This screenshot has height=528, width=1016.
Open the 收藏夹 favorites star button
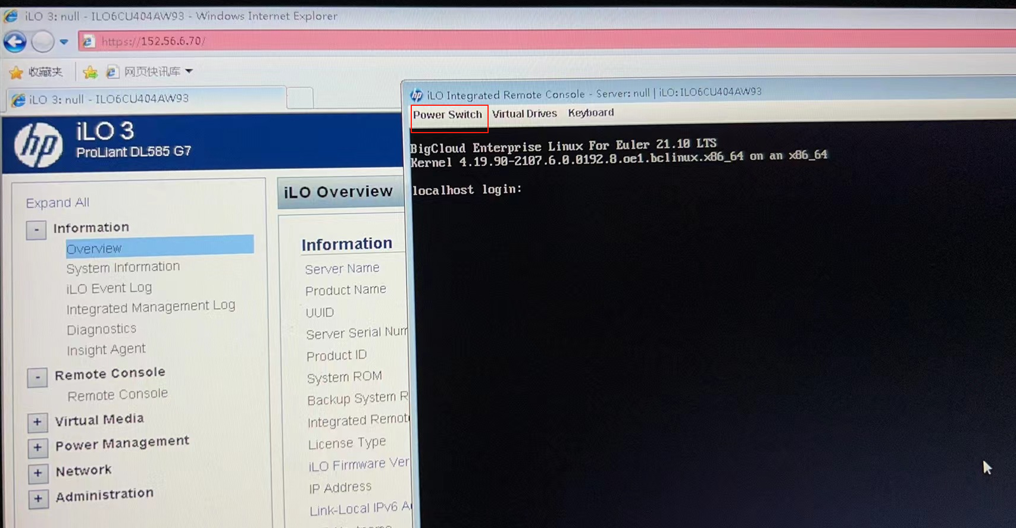(x=36, y=72)
